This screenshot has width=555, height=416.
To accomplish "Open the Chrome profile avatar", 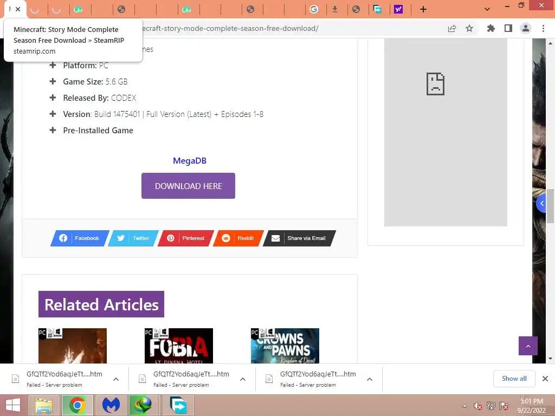I will 526,28.
